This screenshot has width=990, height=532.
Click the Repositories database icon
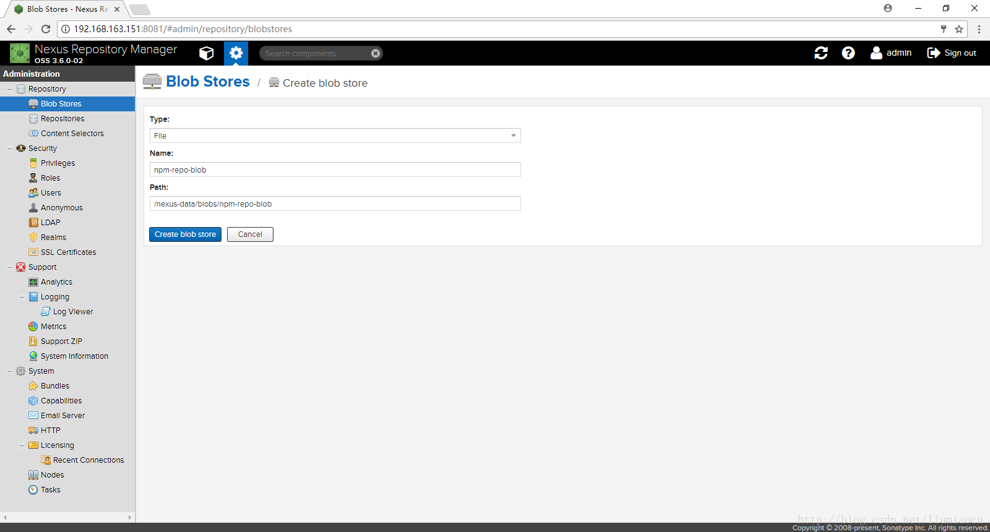tap(33, 119)
